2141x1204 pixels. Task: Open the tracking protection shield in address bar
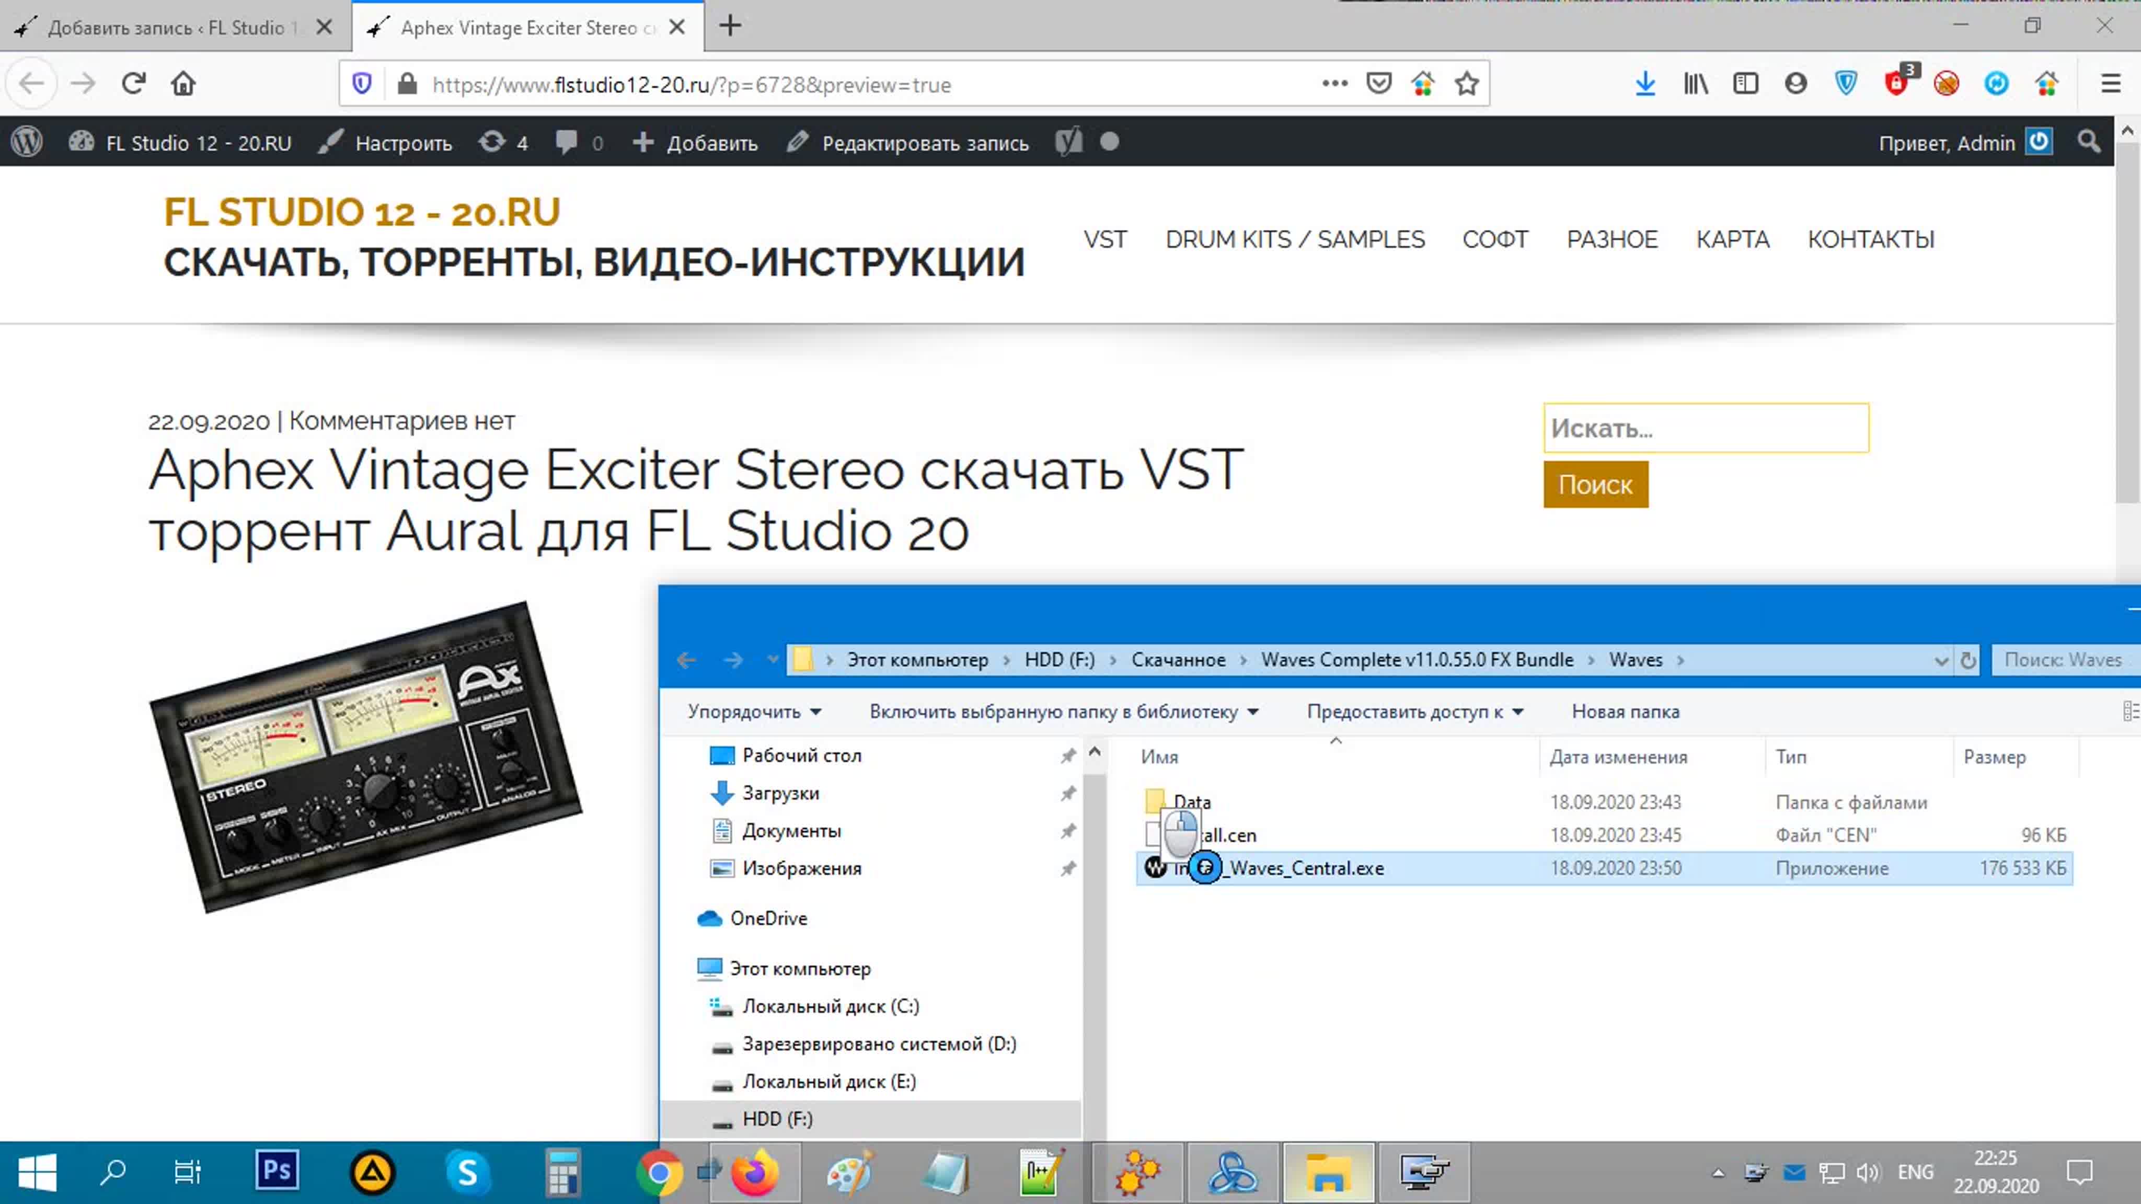point(362,83)
